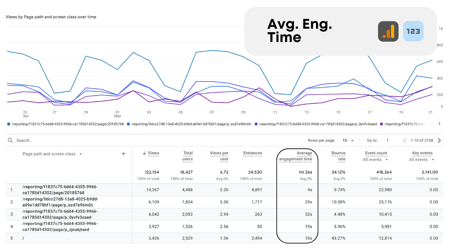449x252 pixels.
Task: Click the Go to page number field
Action: point(387,140)
